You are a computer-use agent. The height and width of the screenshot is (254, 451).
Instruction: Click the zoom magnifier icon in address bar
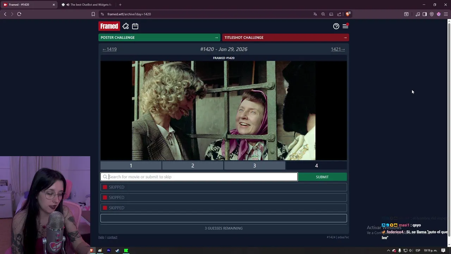pyautogui.click(x=323, y=14)
